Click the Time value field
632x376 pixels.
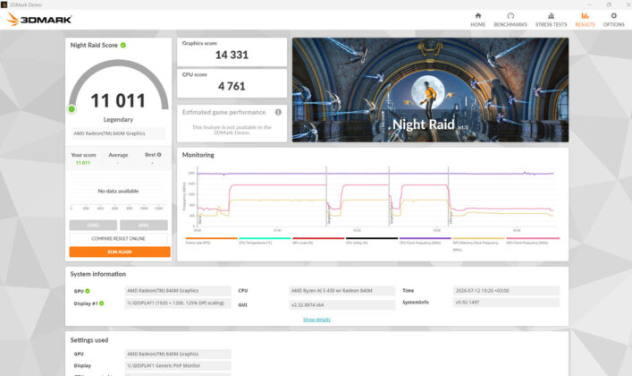[506, 290]
